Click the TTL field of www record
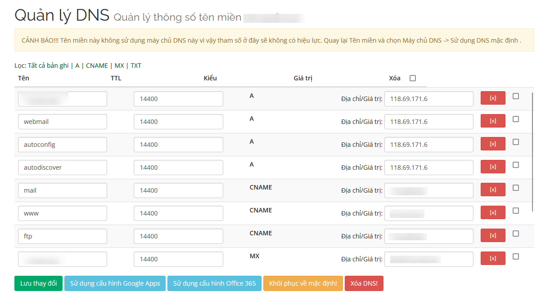541x300 pixels. (x=178, y=213)
